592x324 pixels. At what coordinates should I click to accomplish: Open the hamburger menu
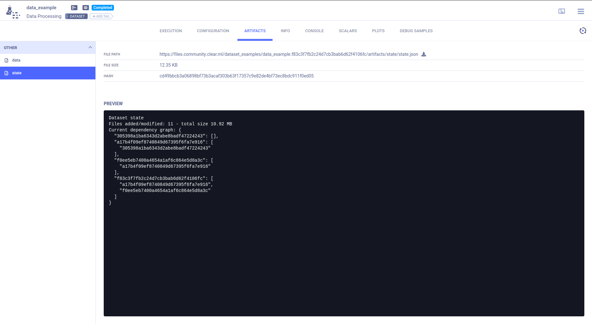pos(581,11)
